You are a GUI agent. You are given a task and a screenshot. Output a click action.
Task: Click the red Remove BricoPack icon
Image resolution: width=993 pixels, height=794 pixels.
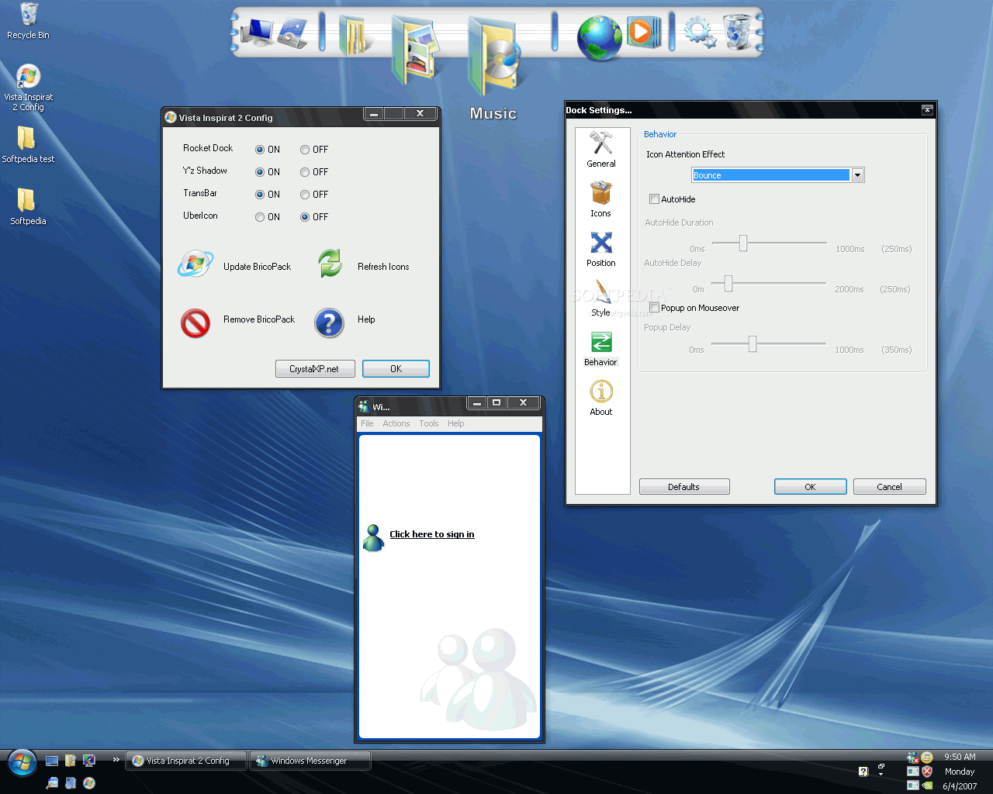(195, 323)
